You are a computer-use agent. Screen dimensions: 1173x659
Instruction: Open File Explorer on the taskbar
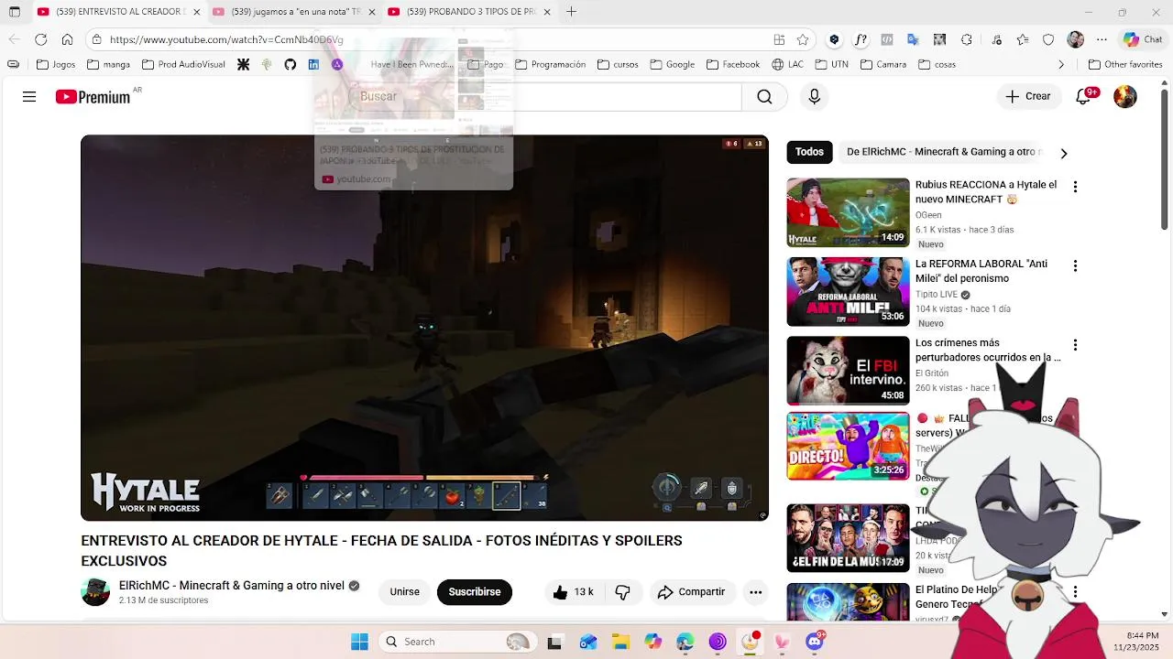pyautogui.click(x=620, y=642)
